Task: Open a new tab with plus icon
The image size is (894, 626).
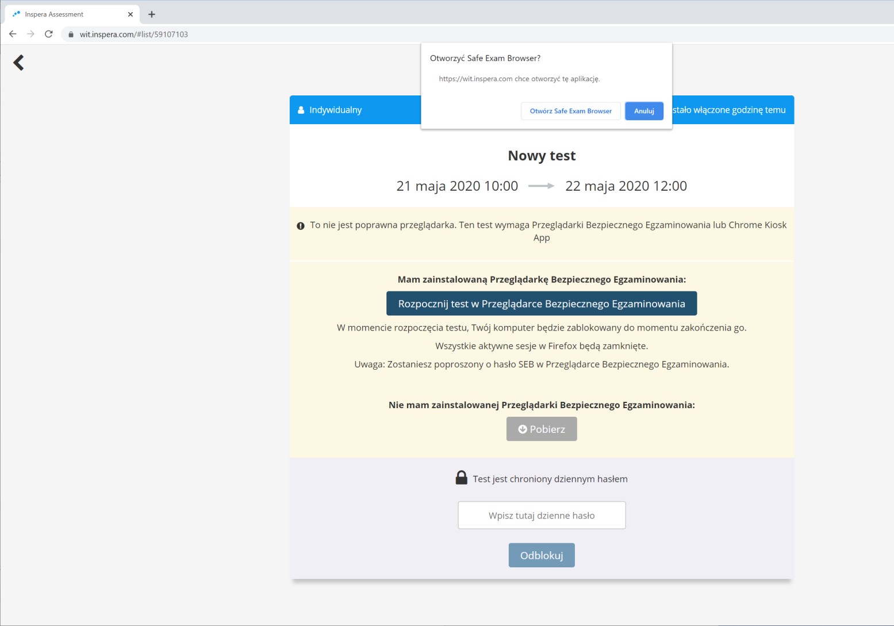Action: pos(152,14)
